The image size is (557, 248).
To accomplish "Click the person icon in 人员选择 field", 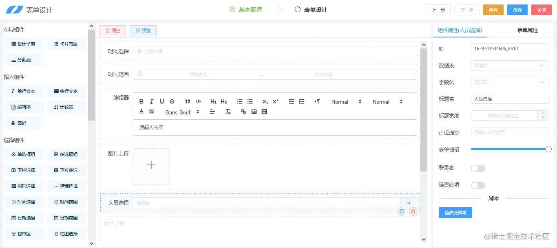I will pyautogui.click(x=409, y=203).
